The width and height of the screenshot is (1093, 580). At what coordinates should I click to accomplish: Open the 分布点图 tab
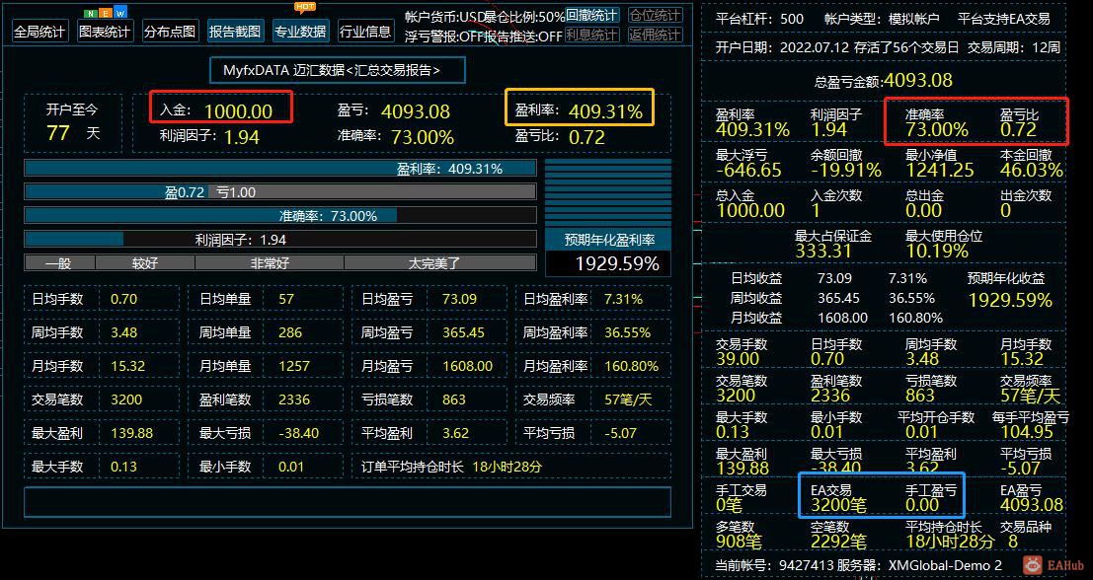[170, 32]
